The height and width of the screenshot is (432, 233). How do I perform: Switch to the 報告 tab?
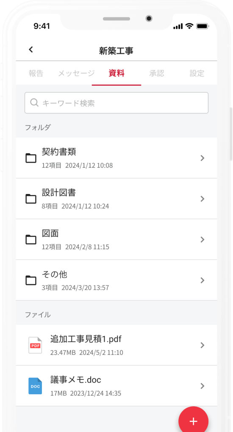(x=36, y=73)
